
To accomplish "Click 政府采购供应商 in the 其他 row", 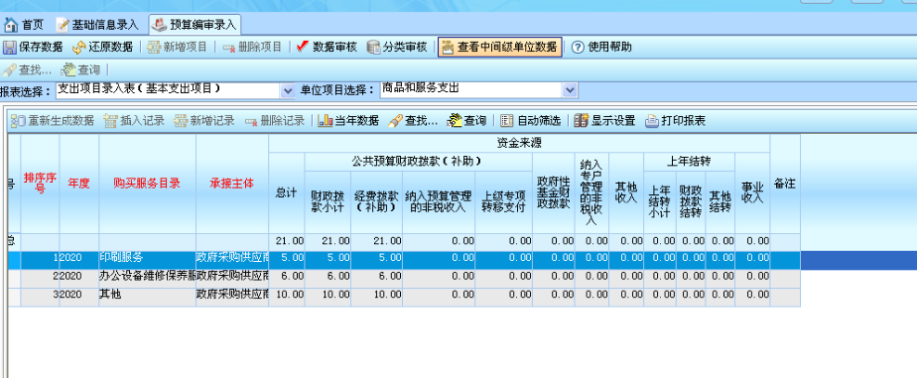I will [x=232, y=296].
